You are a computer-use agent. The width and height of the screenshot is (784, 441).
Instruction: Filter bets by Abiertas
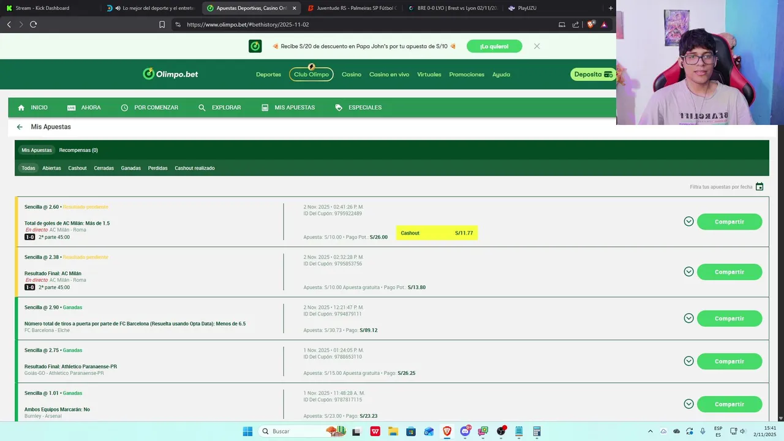click(51, 168)
